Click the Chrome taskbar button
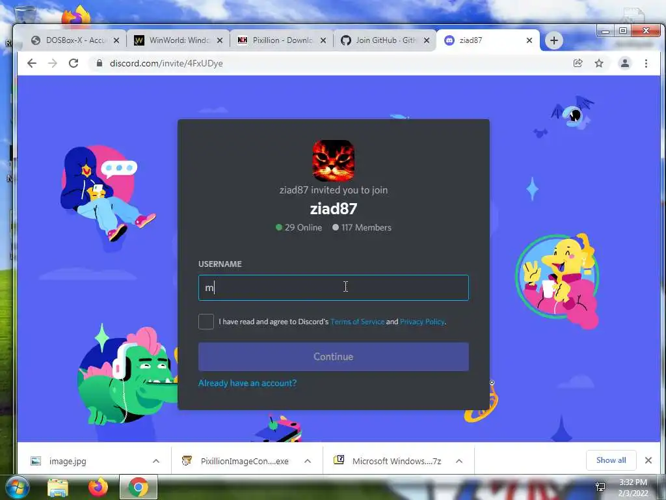Image resolution: width=666 pixels, height=500 pixels. point(139,487)
